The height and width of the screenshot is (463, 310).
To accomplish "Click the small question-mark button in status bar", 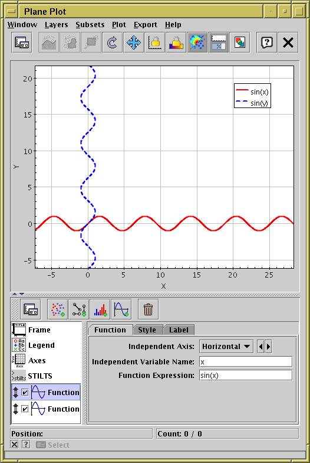I will [26, 444].
